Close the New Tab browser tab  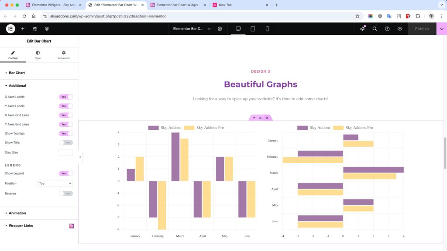pyautogui.click(x=267, y=5)
